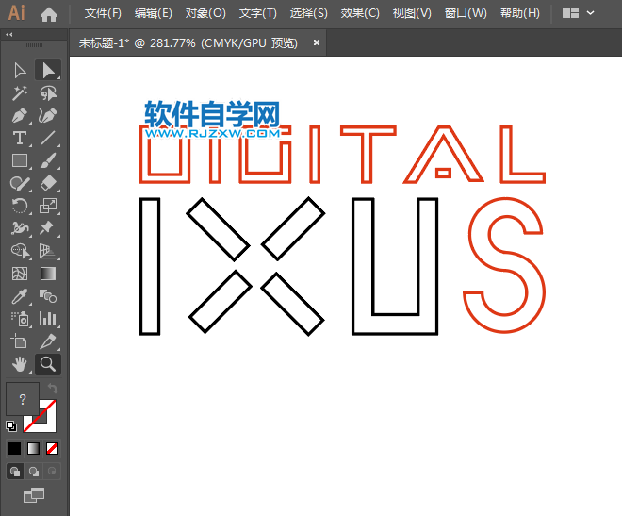The image size is (622, 516).
Task: Select the 未标题-1 document tab
Action: point(188,42)
